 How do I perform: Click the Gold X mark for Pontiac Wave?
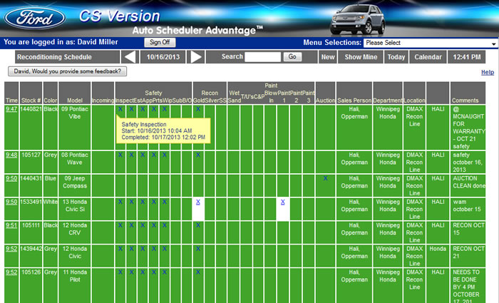pyautogui.click(x=197, y=155)
